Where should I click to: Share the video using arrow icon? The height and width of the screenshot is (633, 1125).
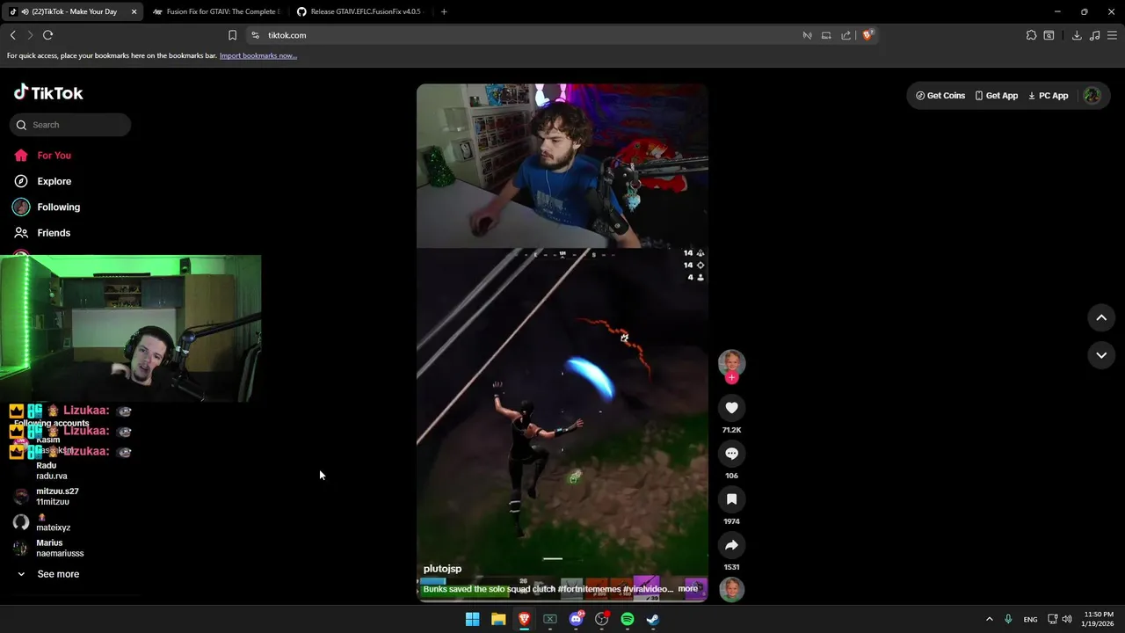pos(731,545)
